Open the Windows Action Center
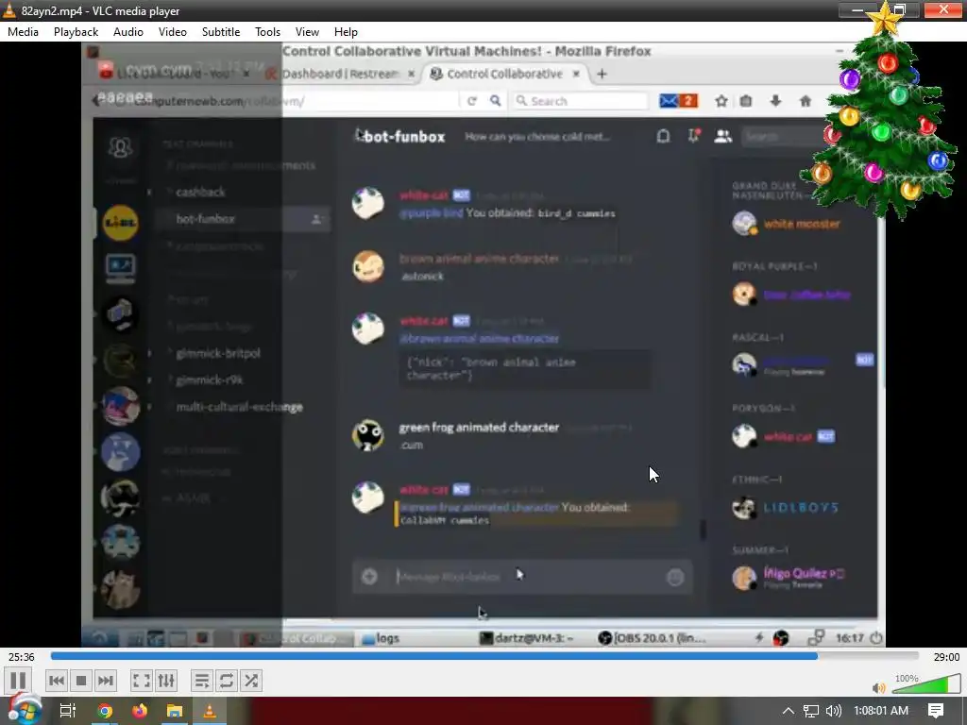The height and width of the screenshot is (725, 967). click(936, 711)
